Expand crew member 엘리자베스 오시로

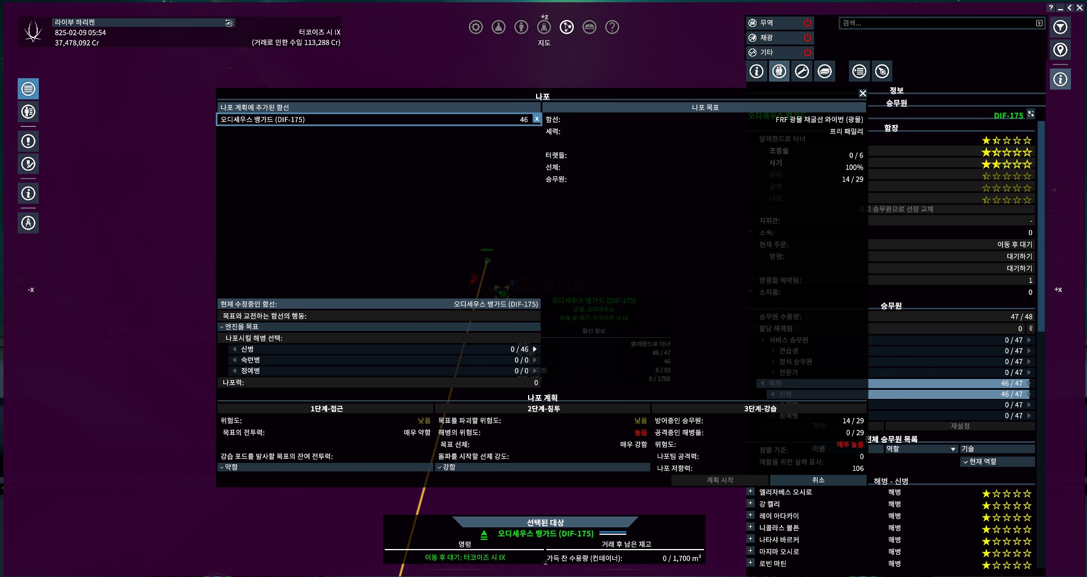751,491
